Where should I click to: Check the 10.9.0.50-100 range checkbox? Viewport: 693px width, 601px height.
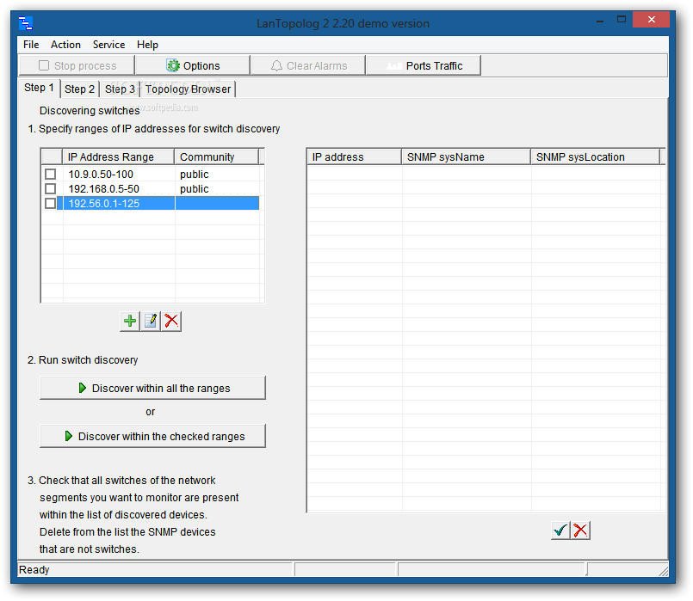pos(51,174)
